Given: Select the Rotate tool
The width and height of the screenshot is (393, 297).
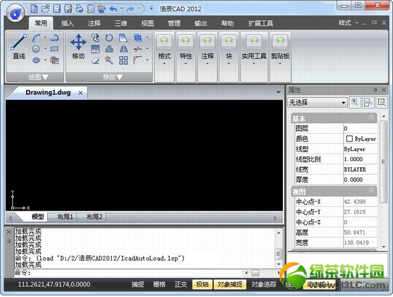Looking at the screenshot, I should pyautogui.click(x=109, y=38).
